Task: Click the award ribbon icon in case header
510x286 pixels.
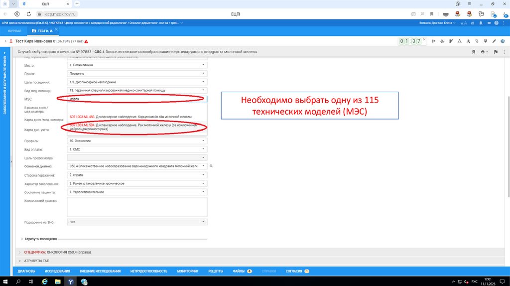Action: click(x=474, y=52)
